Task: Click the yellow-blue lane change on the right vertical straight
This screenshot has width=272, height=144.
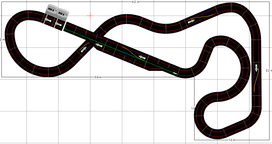Action: pos(257,81)
